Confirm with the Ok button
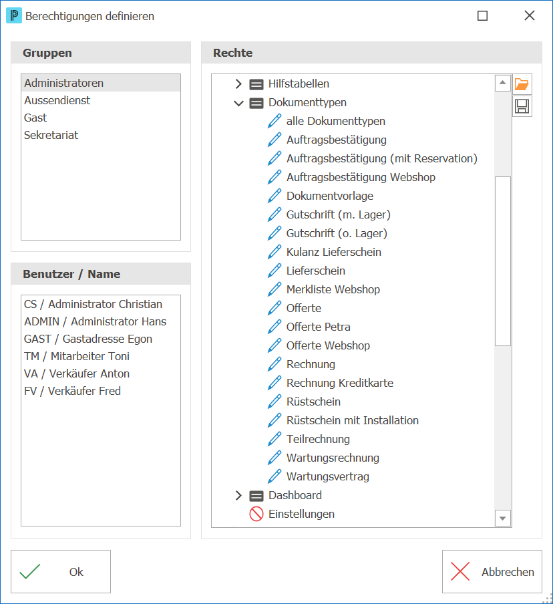 pos(61,572)
